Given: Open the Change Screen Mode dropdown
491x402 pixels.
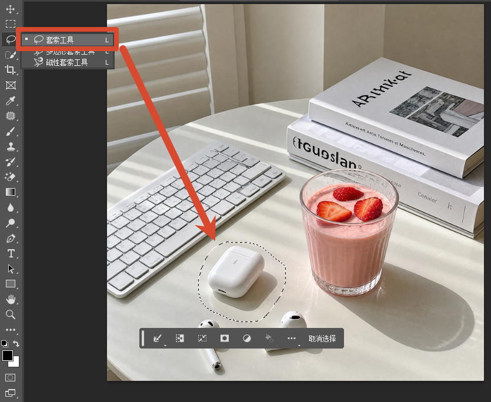Looking at the screenshot, I should coord(11,393).
